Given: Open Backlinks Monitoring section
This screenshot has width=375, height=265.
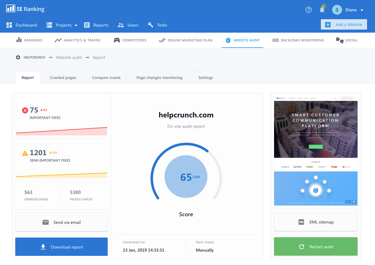Looking at the screenshot, I should (x=298, y=40).
